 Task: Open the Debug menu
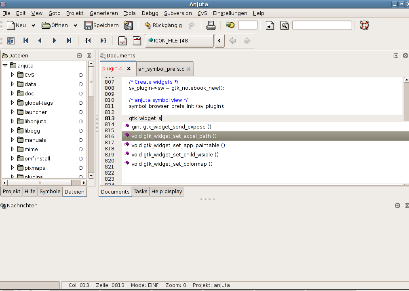[x=150, y=13]
